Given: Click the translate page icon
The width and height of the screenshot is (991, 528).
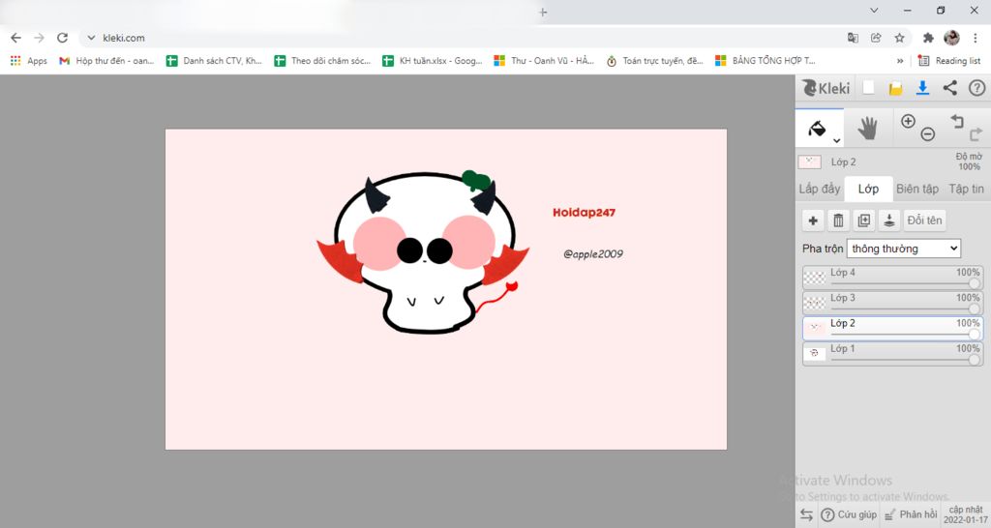Looking at the screenshot, I should [x=853, y=38].
